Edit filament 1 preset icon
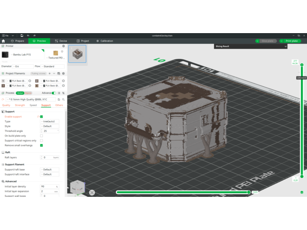307x230 pixels. 30,81
